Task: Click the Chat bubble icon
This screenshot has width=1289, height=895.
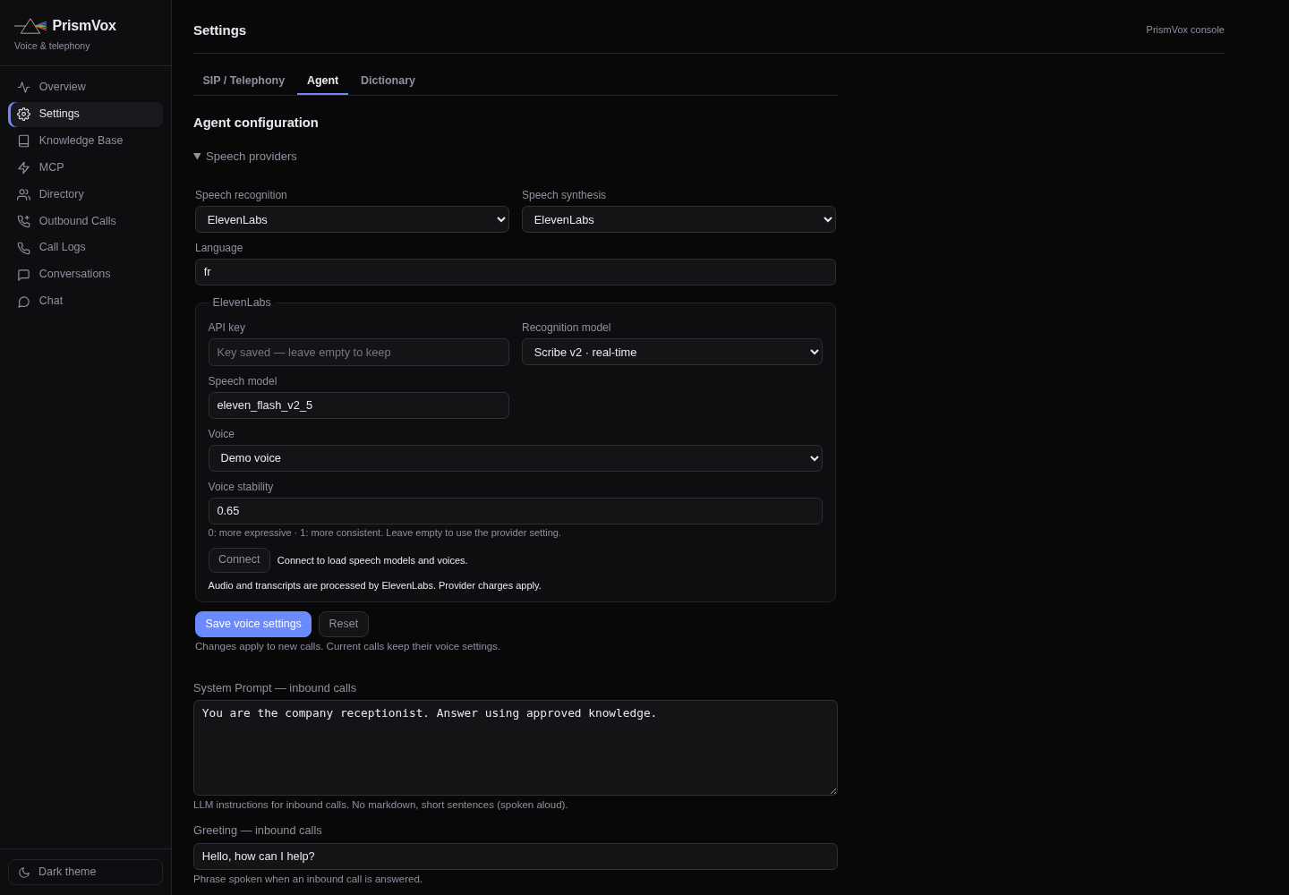Action: tap(24, 302)
